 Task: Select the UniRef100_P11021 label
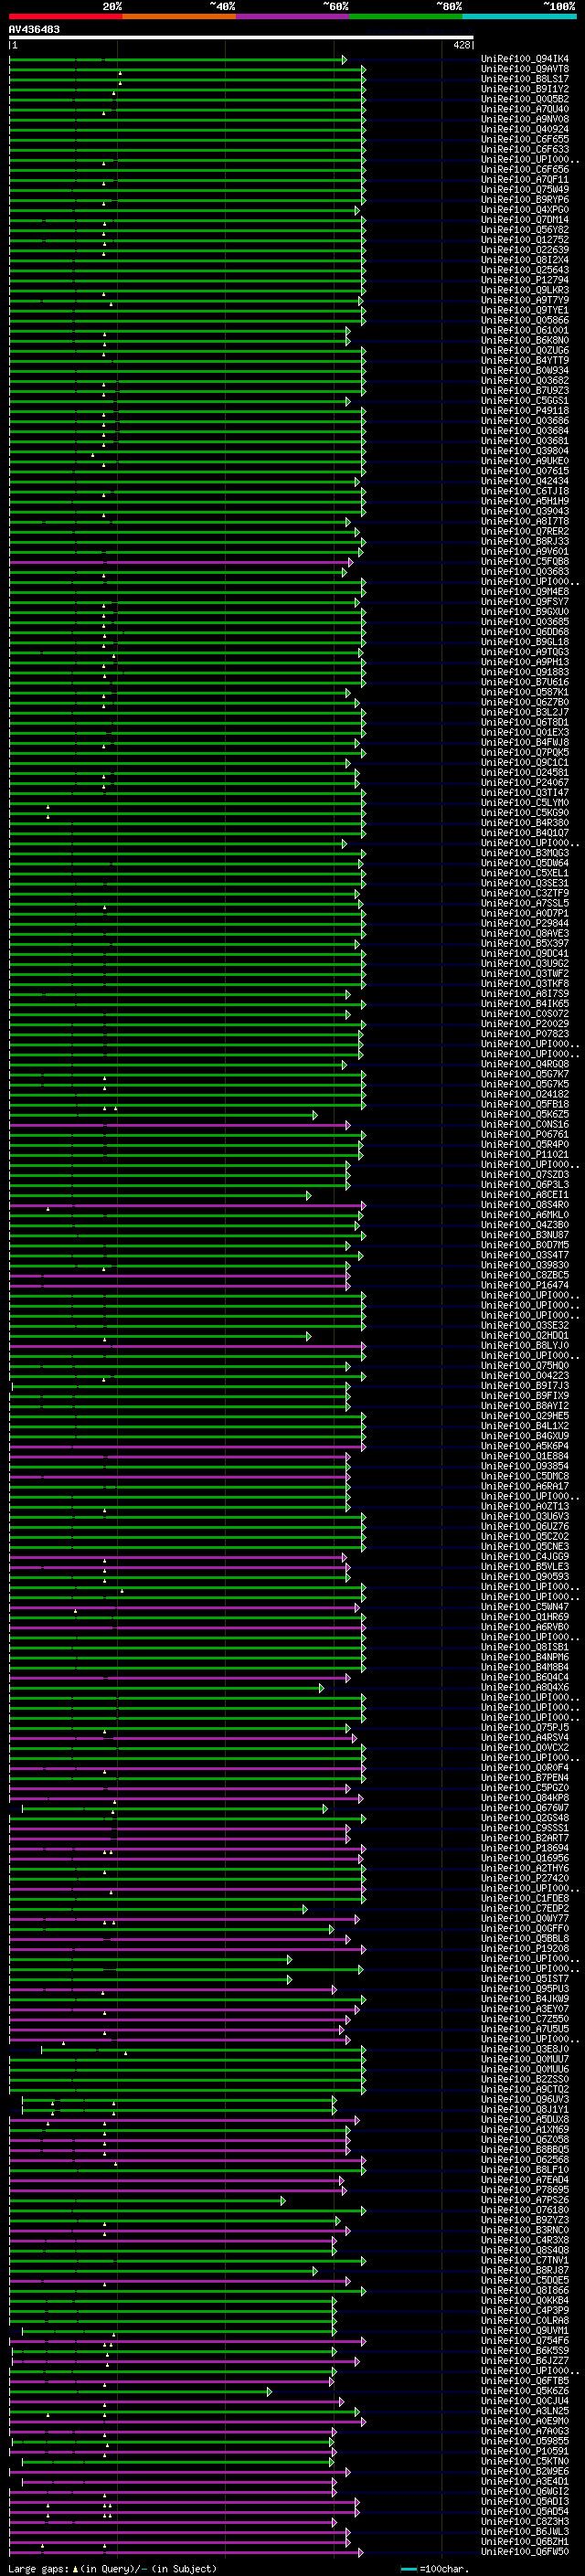525,1155
